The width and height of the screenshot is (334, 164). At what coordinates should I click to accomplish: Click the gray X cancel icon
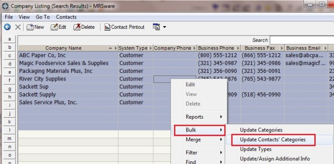pos(18,27)
